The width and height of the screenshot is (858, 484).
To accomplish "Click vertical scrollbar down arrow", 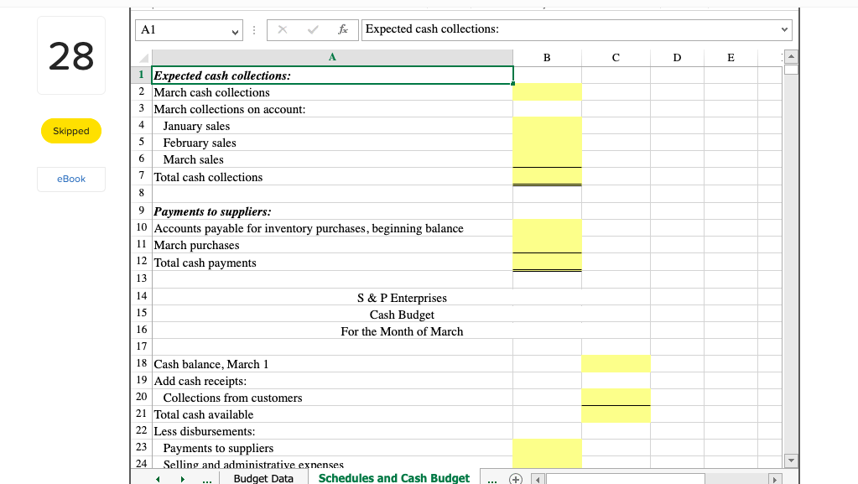I will click(790, 461).
